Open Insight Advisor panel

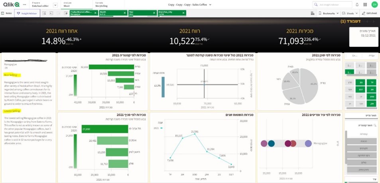27,13
